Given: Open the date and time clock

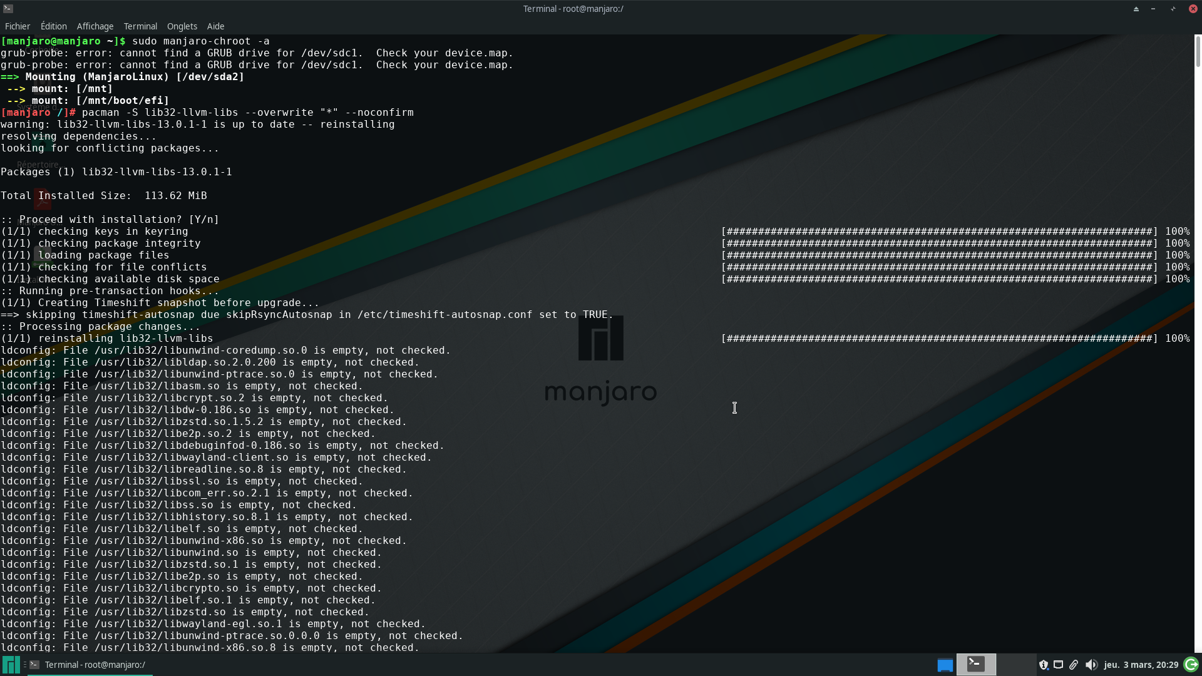Looking at the screenshot, I should (1141, 665).
